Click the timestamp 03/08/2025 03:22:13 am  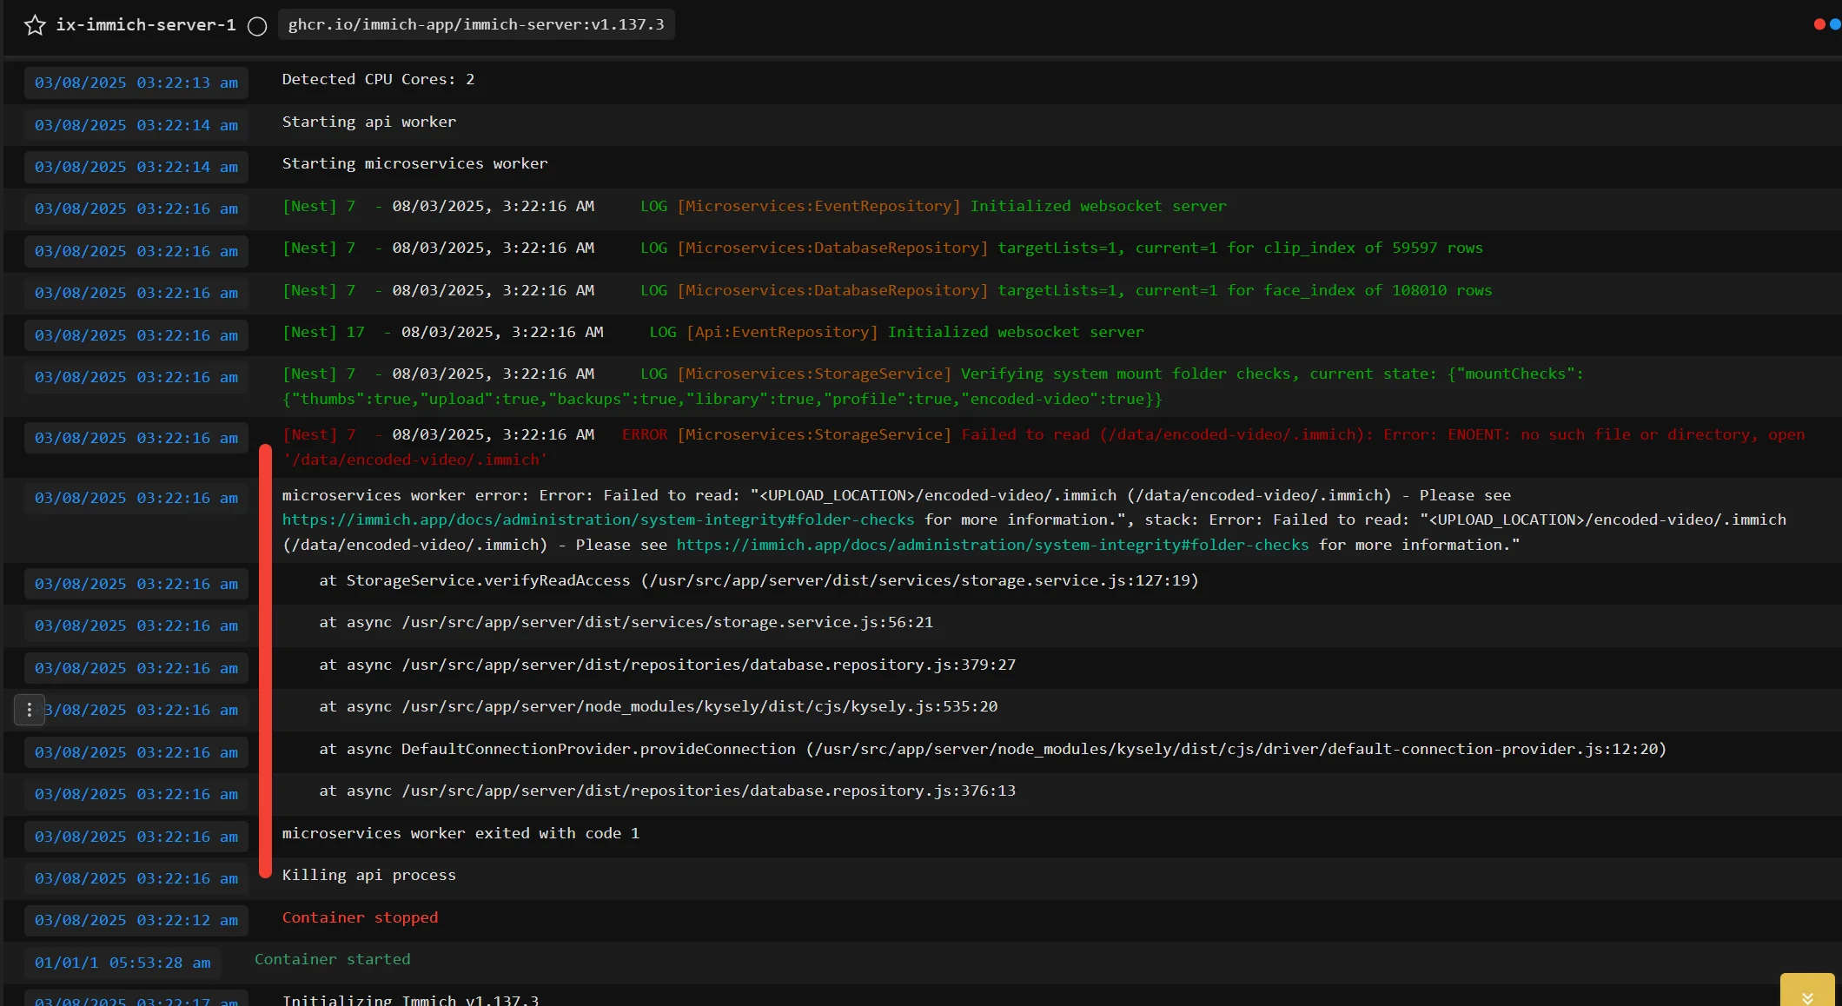(x=136, y=83)
